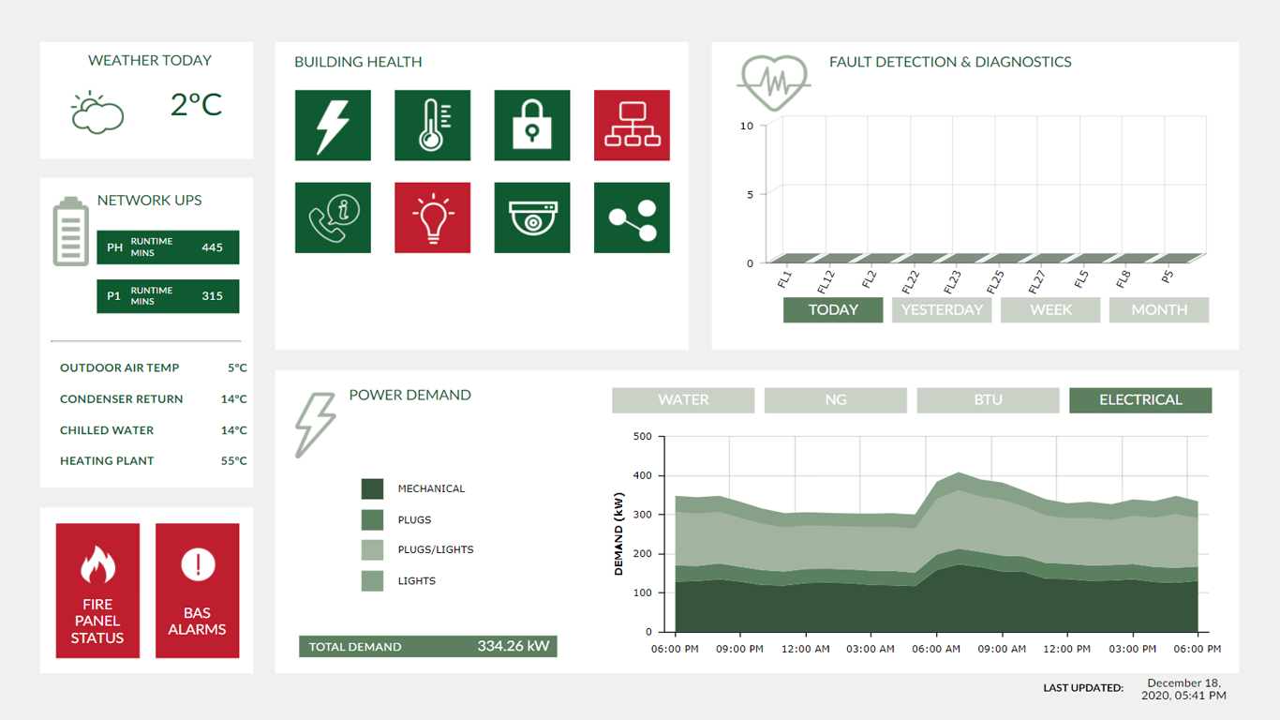Select the padlock security health tile

pos(531,126)
